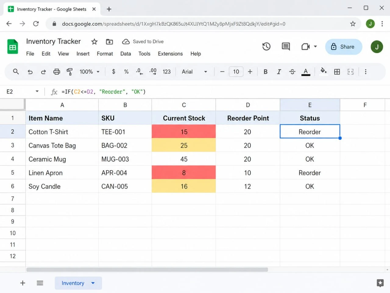Click the document title Inventory Tracker
Viewport: 390px width, 293px height.
coord(53,41)
